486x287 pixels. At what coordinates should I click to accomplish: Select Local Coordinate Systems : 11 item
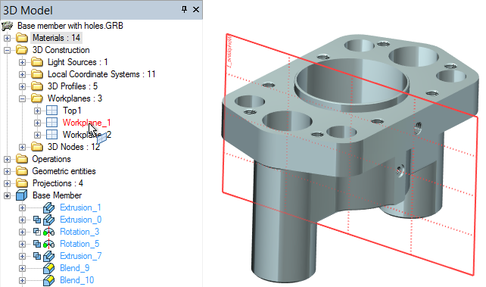tap(101, 74)
